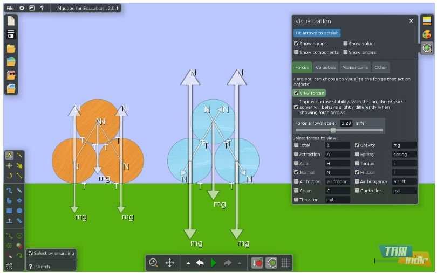Image resolution: width=437 pixels, height=273 pixels.
Task: Select the Rotate tool
Action: coord(10,176)
